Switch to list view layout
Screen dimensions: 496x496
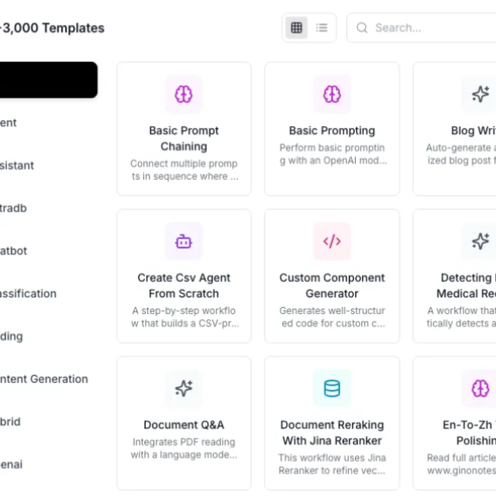pyautogui.click(x=322, y=28)
